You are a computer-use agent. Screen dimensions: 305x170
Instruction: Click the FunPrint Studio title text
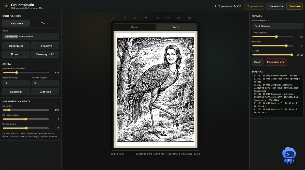click(x=22, y=5)
